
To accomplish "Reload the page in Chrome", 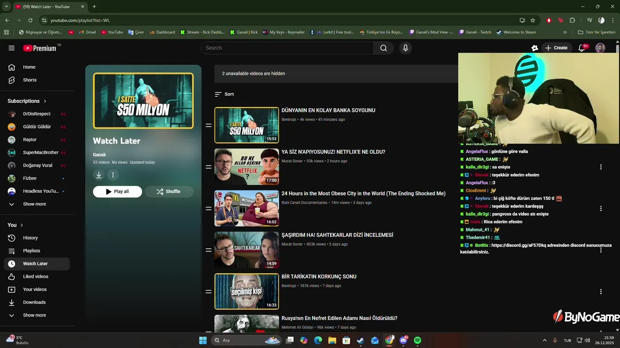I will [x=30, y=20].
